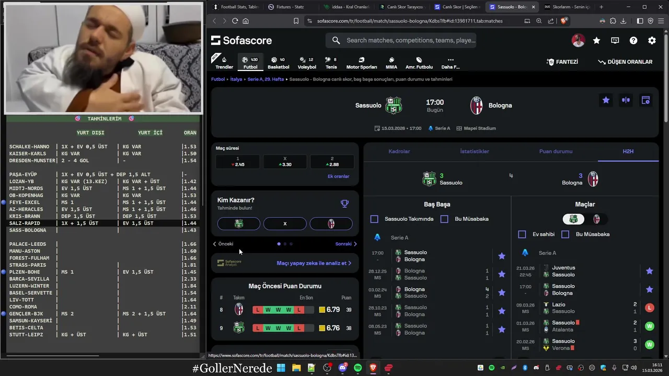The image size is (669, 376).
Task: Star the Juventus - Sassuolo match
Action: [650, 271]
